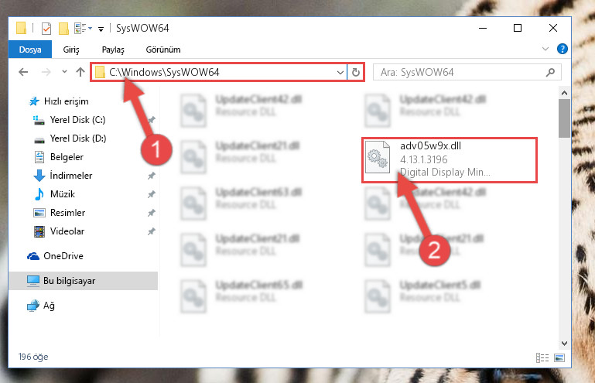Click the back navigation arrow
Viewport: 595px width, 383px height.
23,72
